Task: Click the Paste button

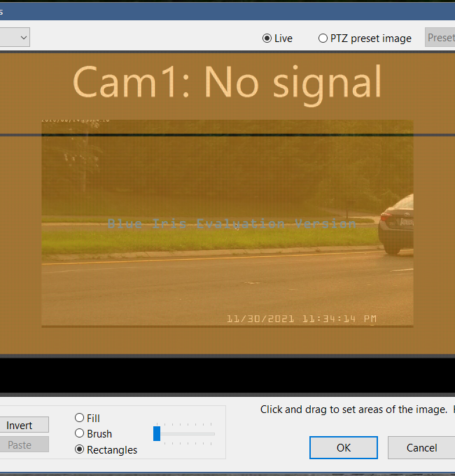Action: [24, 444]
